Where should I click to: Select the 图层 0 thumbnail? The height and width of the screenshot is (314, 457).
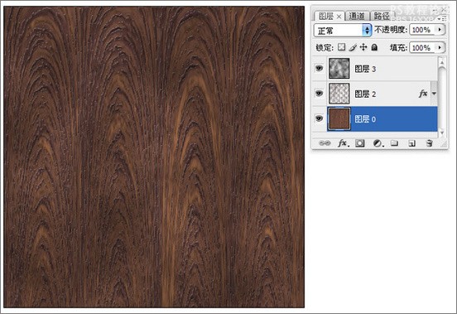339,118
